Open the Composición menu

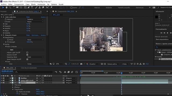pyautogui.click(x=19, y=4)
